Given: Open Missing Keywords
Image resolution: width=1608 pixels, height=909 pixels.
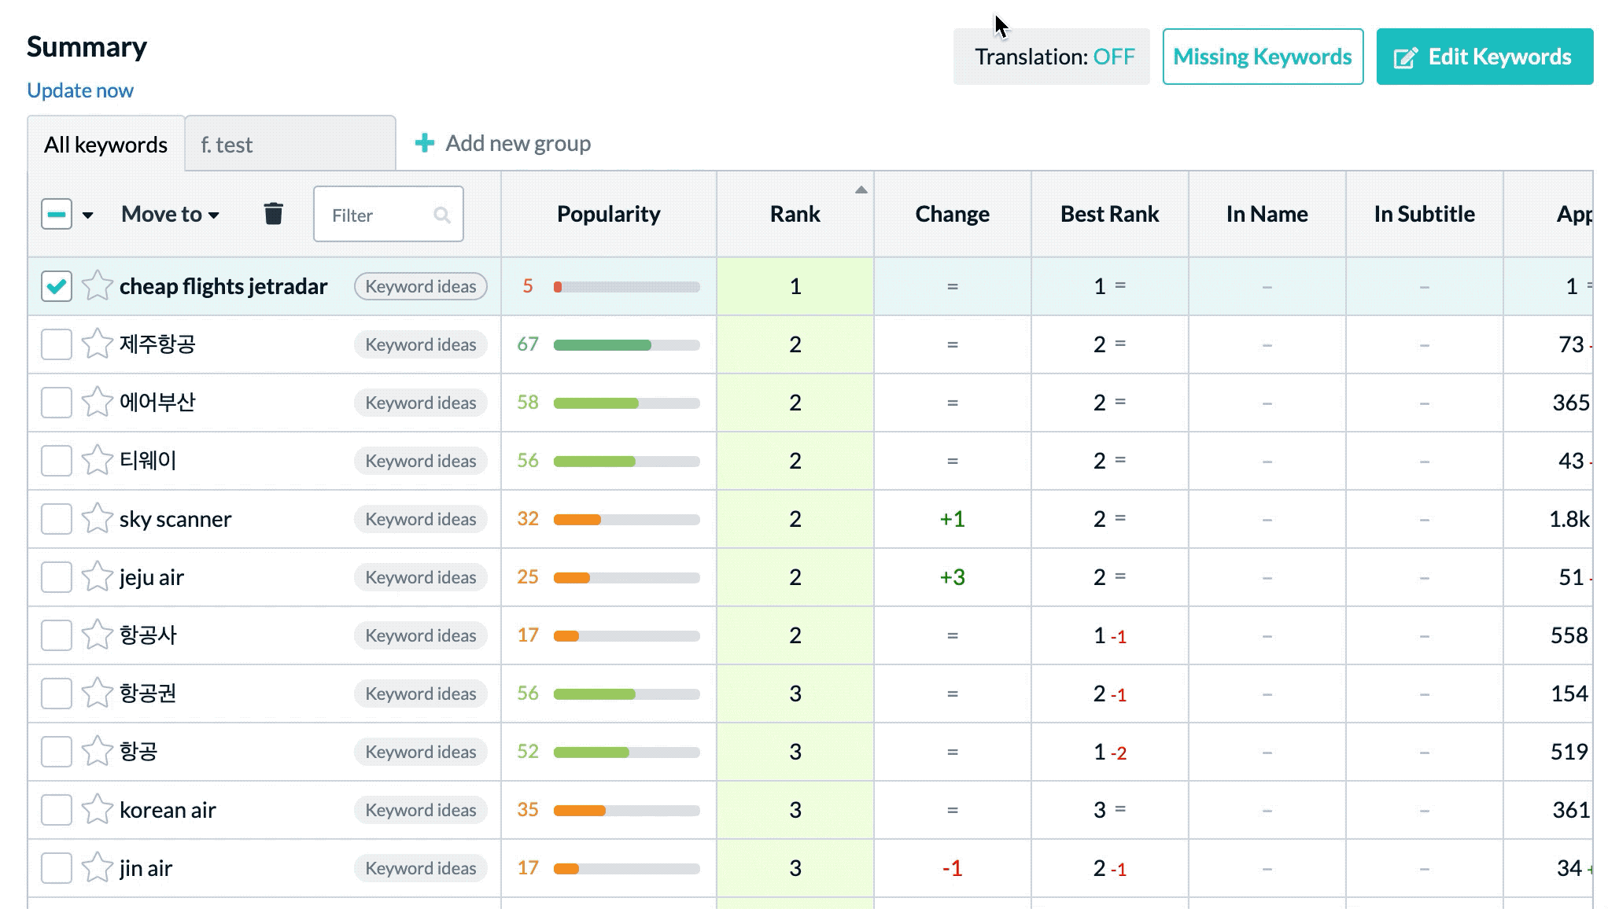Looking at the screenshot, I should point(1263,57).
